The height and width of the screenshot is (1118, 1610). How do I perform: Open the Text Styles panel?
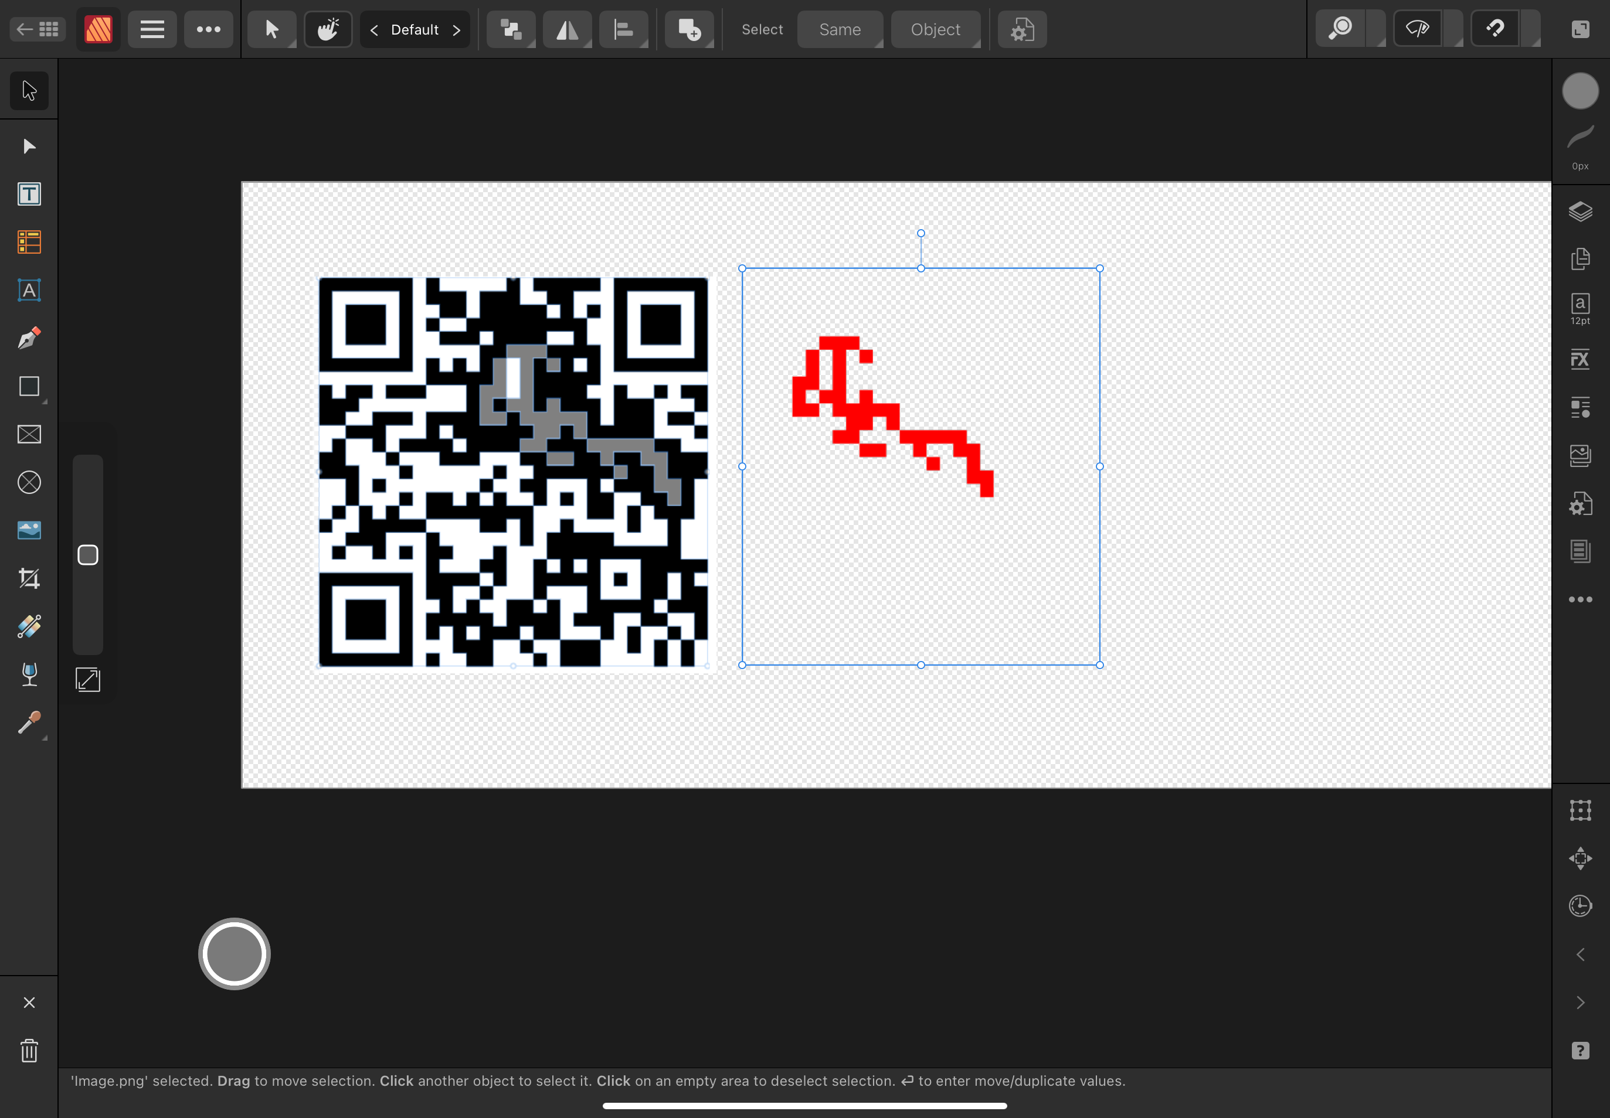click(x=1580, y=407)
